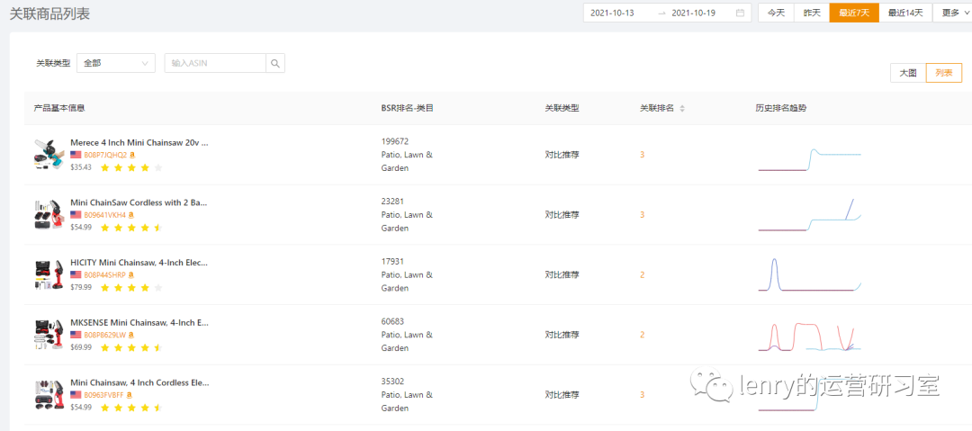Open ASIN link B08P8629LW
Image resolution: width=972 pixels, height=431 pixels.
[104, 335]
